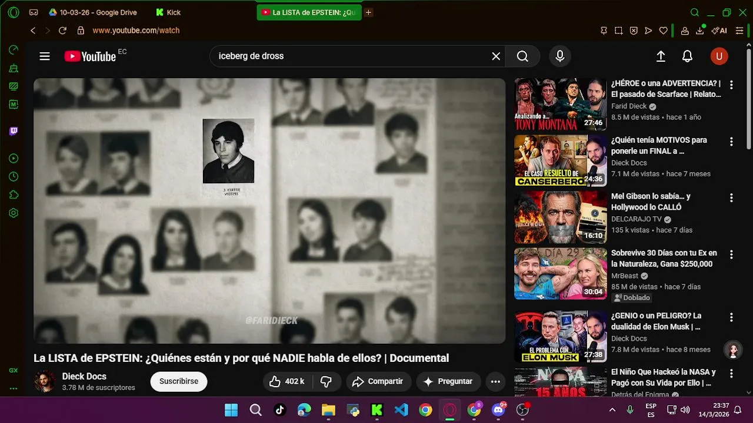This screenshot has width=753, height=423.
Task: Start voice search with microphone
Action: [560, 56]
